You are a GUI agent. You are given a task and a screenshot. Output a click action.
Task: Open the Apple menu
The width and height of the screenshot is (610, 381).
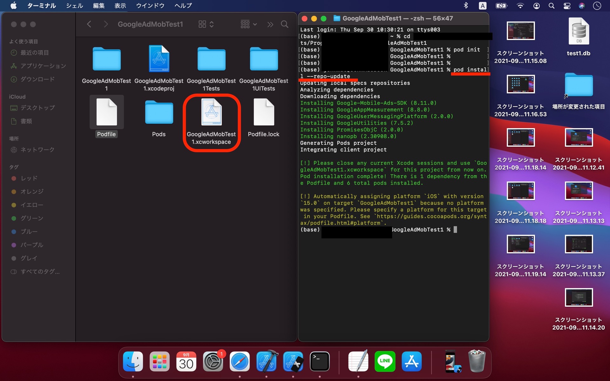(13, 6)
